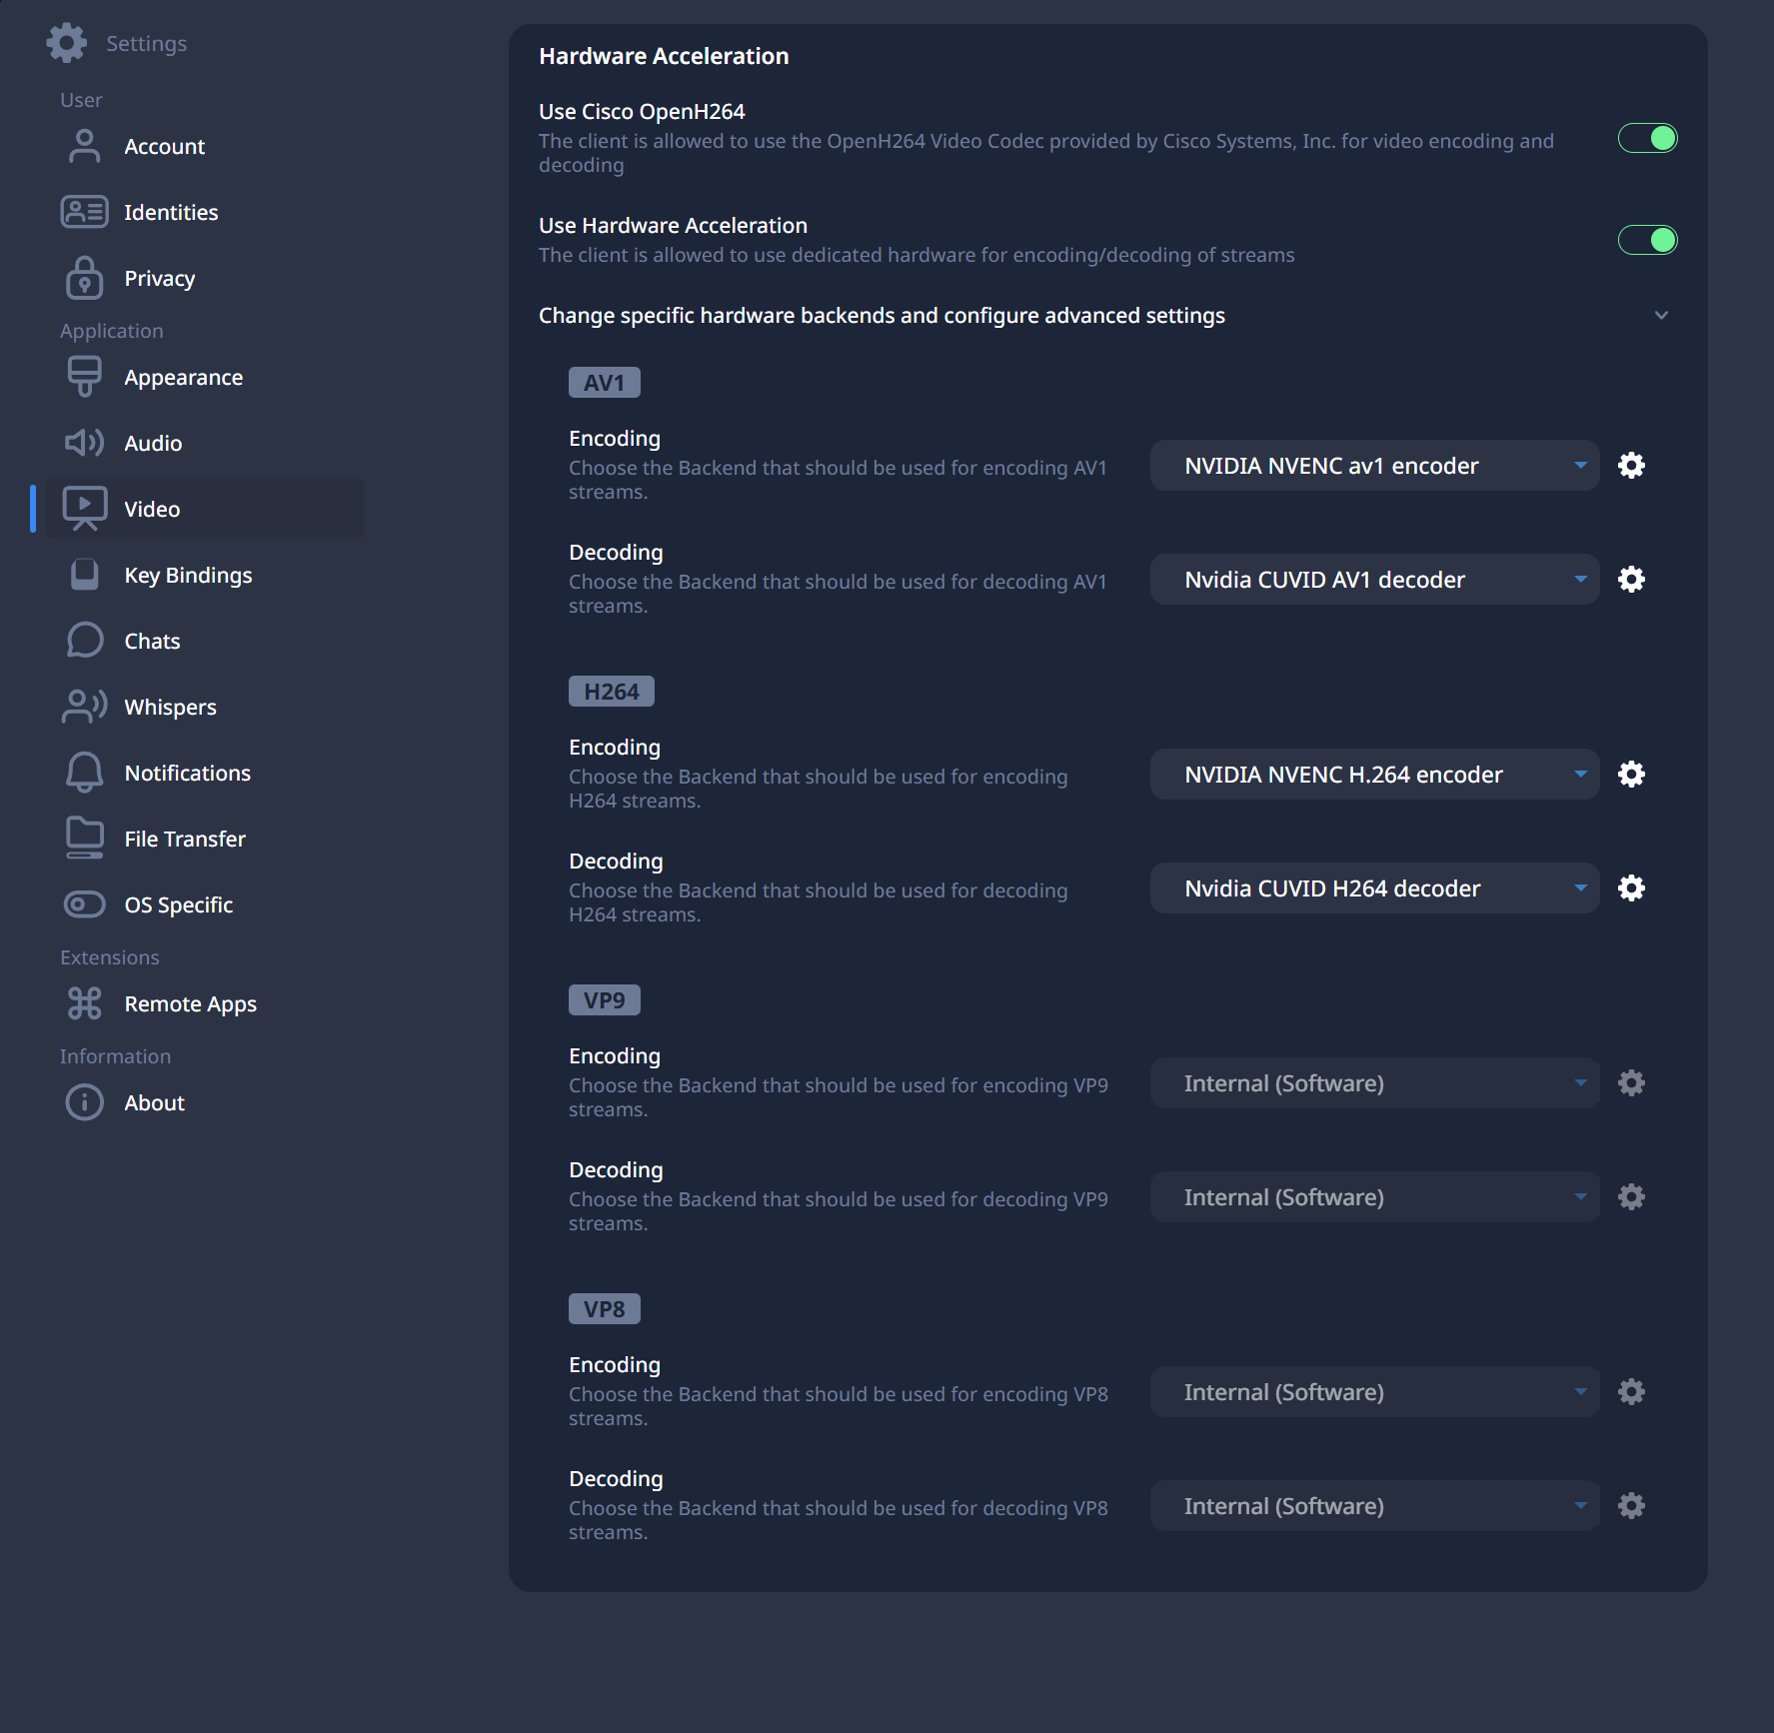Click the Notifications bell icon

tap(84, 773)
